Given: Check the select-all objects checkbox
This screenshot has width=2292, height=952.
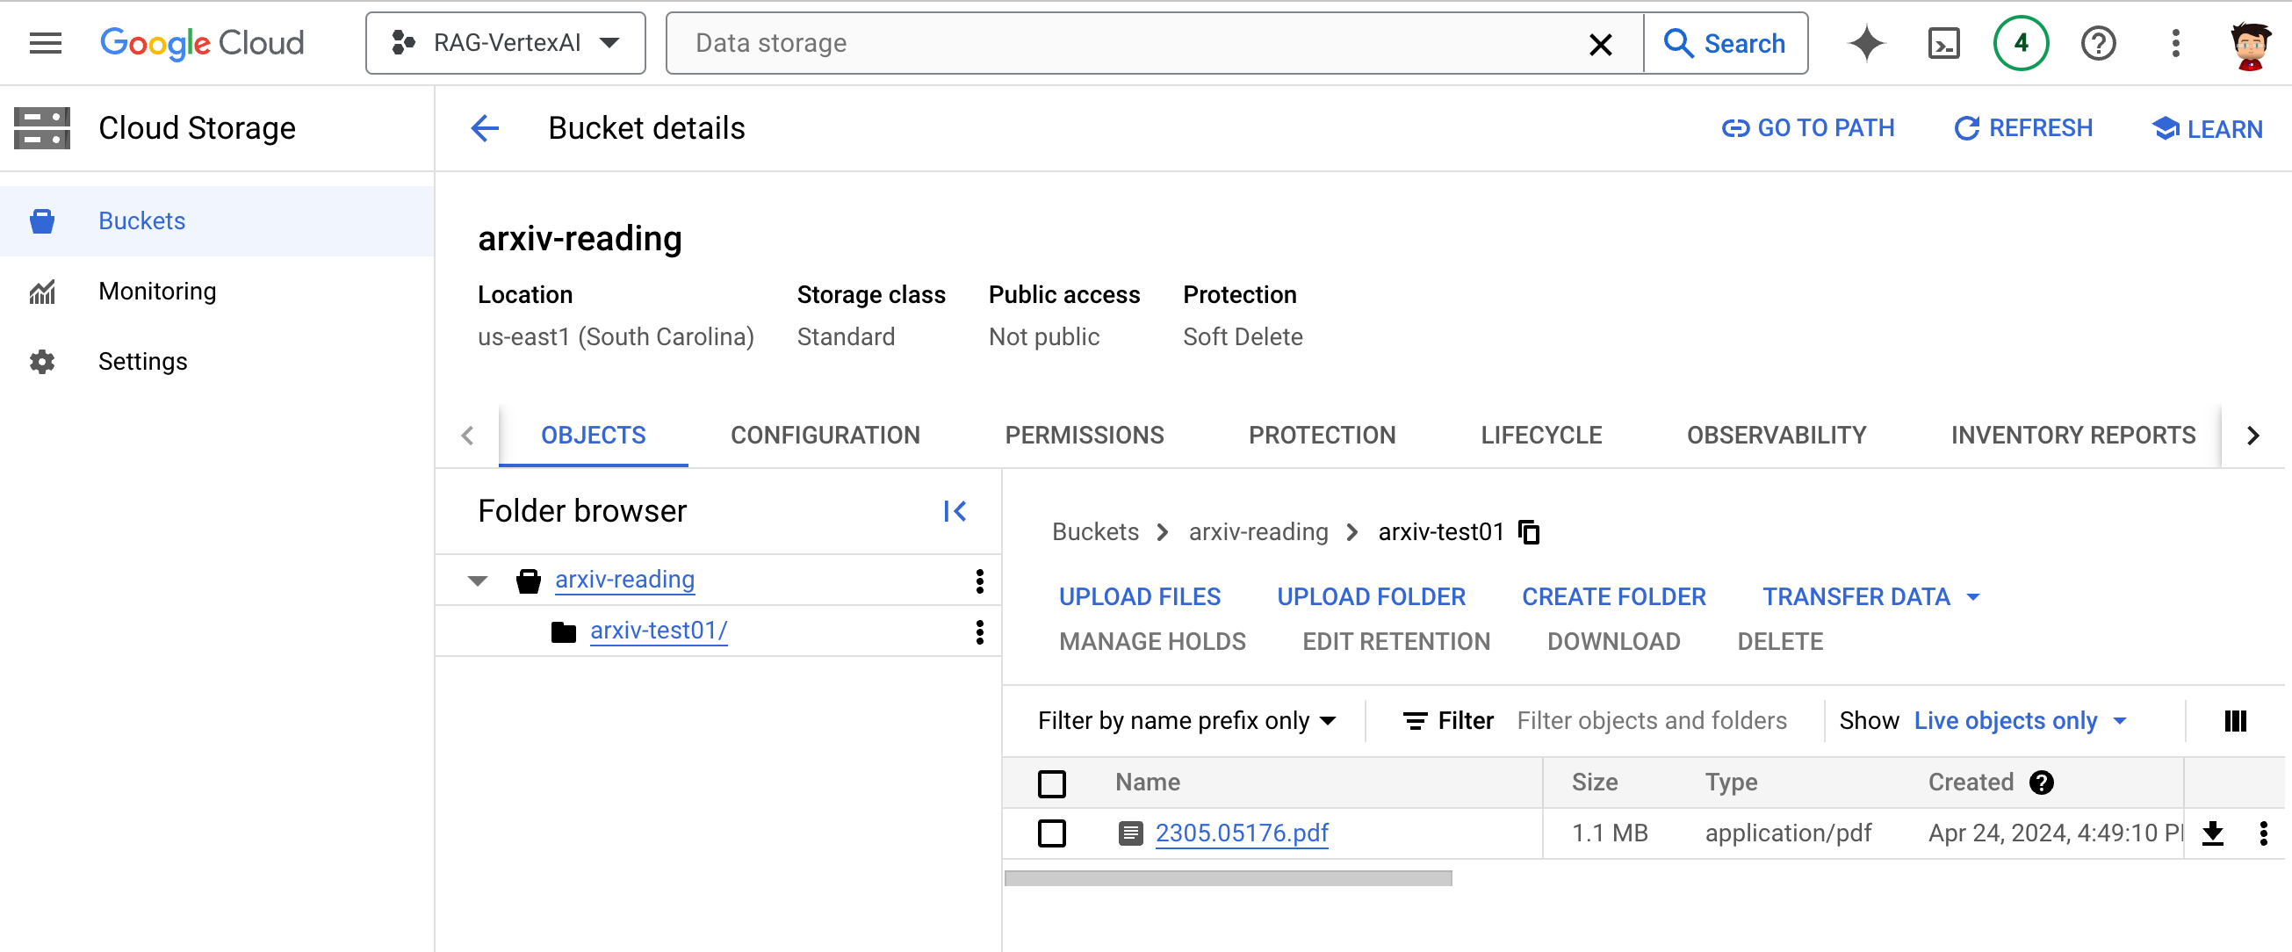Looking at the screenshot, I should (1052, 783).
